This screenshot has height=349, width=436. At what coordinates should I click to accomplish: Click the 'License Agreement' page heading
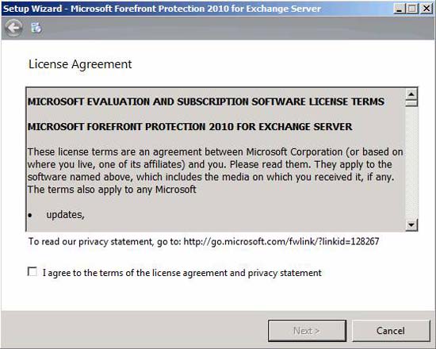(x=80, y=64)
